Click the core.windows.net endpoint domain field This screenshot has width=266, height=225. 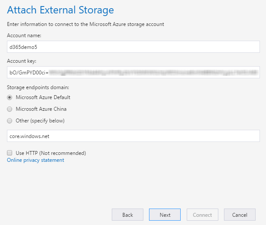pyautogui.click(x=133, y=136)
